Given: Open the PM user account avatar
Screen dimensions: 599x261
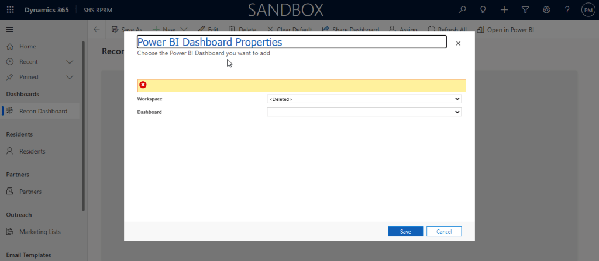Looking at the screenshot, I should pyautogui.click(x=588, y=10).
